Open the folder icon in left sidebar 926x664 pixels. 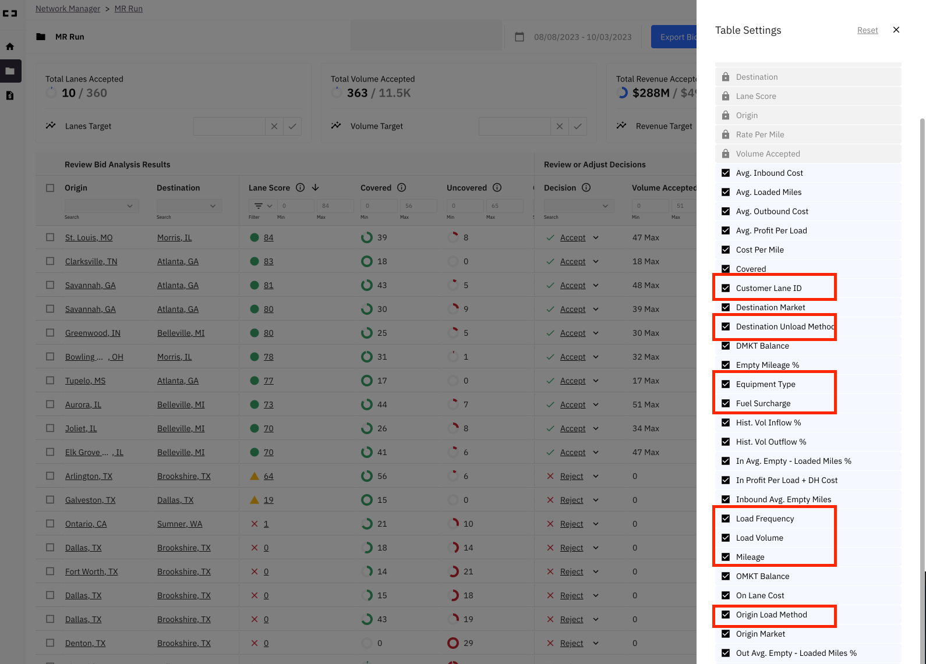10,71
